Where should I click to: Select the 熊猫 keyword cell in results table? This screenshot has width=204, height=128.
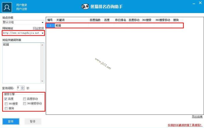pyautogui.click(x=72, y=26)
